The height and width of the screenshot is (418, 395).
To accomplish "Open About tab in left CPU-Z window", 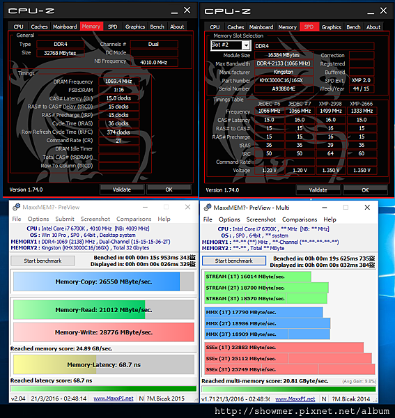I will (x=177, y=26).
